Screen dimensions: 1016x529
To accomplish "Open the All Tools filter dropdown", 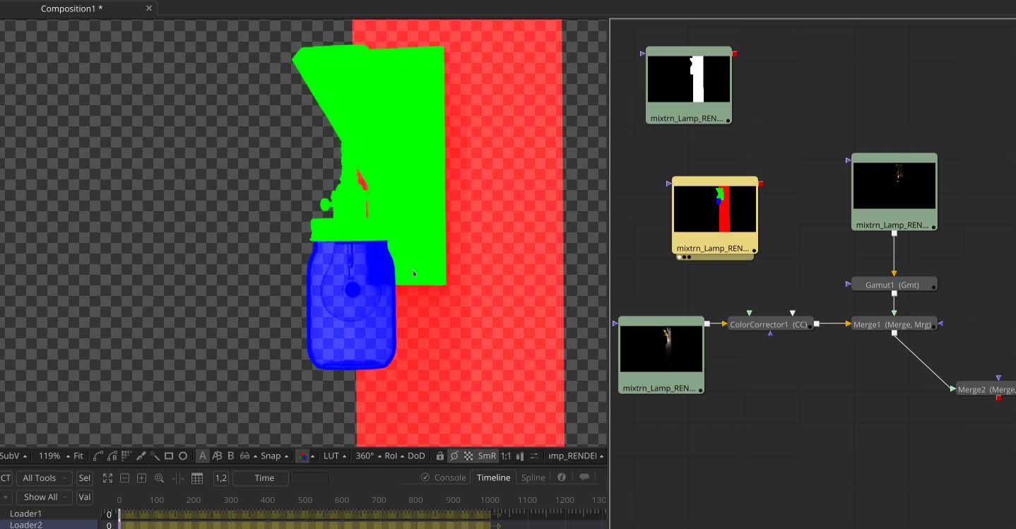I will click(44, 478).
